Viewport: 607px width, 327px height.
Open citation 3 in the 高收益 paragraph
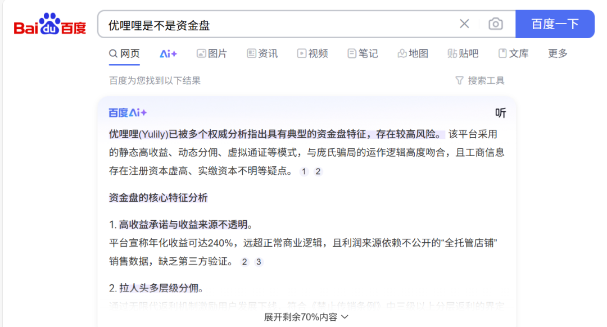[x=259, y=262]
